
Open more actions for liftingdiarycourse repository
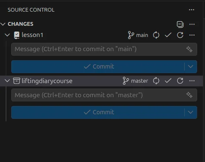[192, 81]
